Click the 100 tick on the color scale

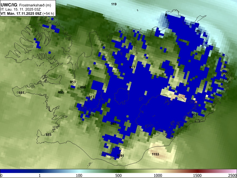point(79,175)
